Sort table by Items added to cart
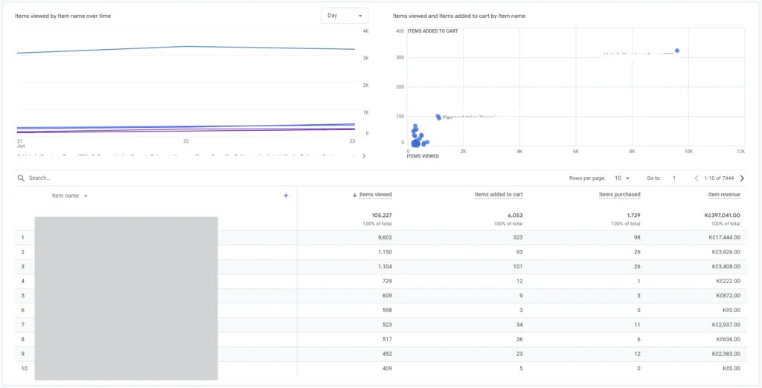This screenshot has width=762, height=388. pyautogui.click(x=499, y=195)
